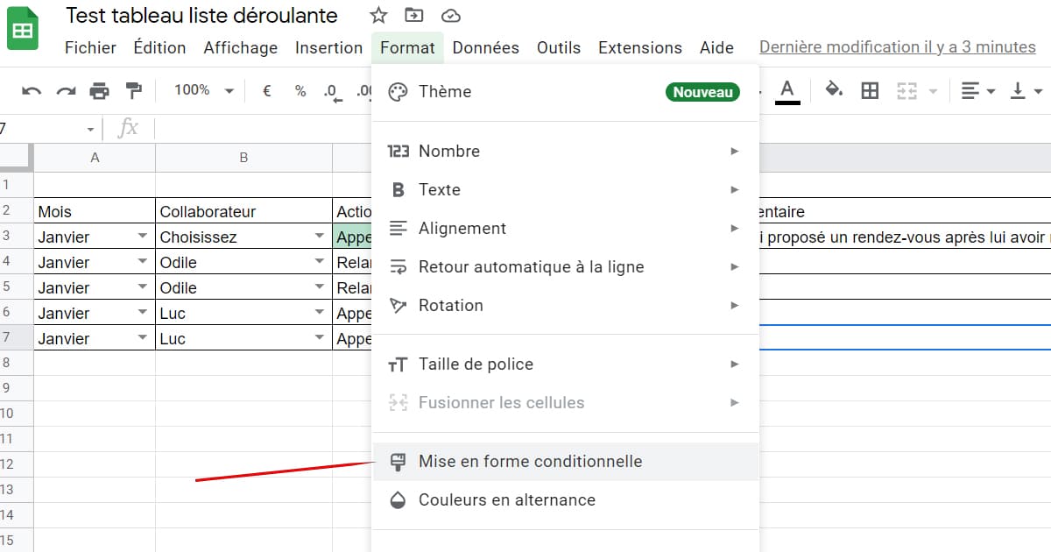Click the bold B icon beside Texte
1051x552 pixels.
coord(398,190)
